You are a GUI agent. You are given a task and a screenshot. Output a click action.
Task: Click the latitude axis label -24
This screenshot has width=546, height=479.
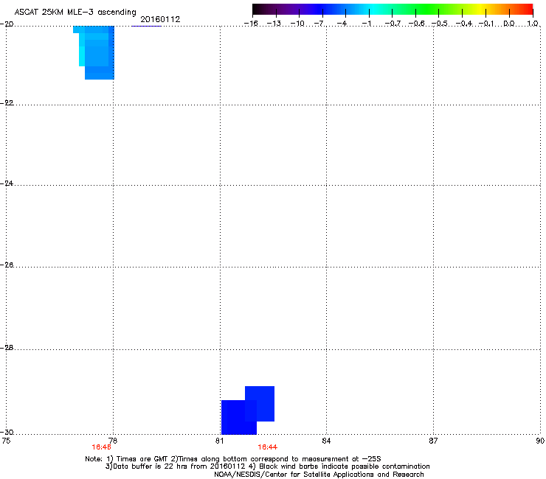[x=7, y=183]
